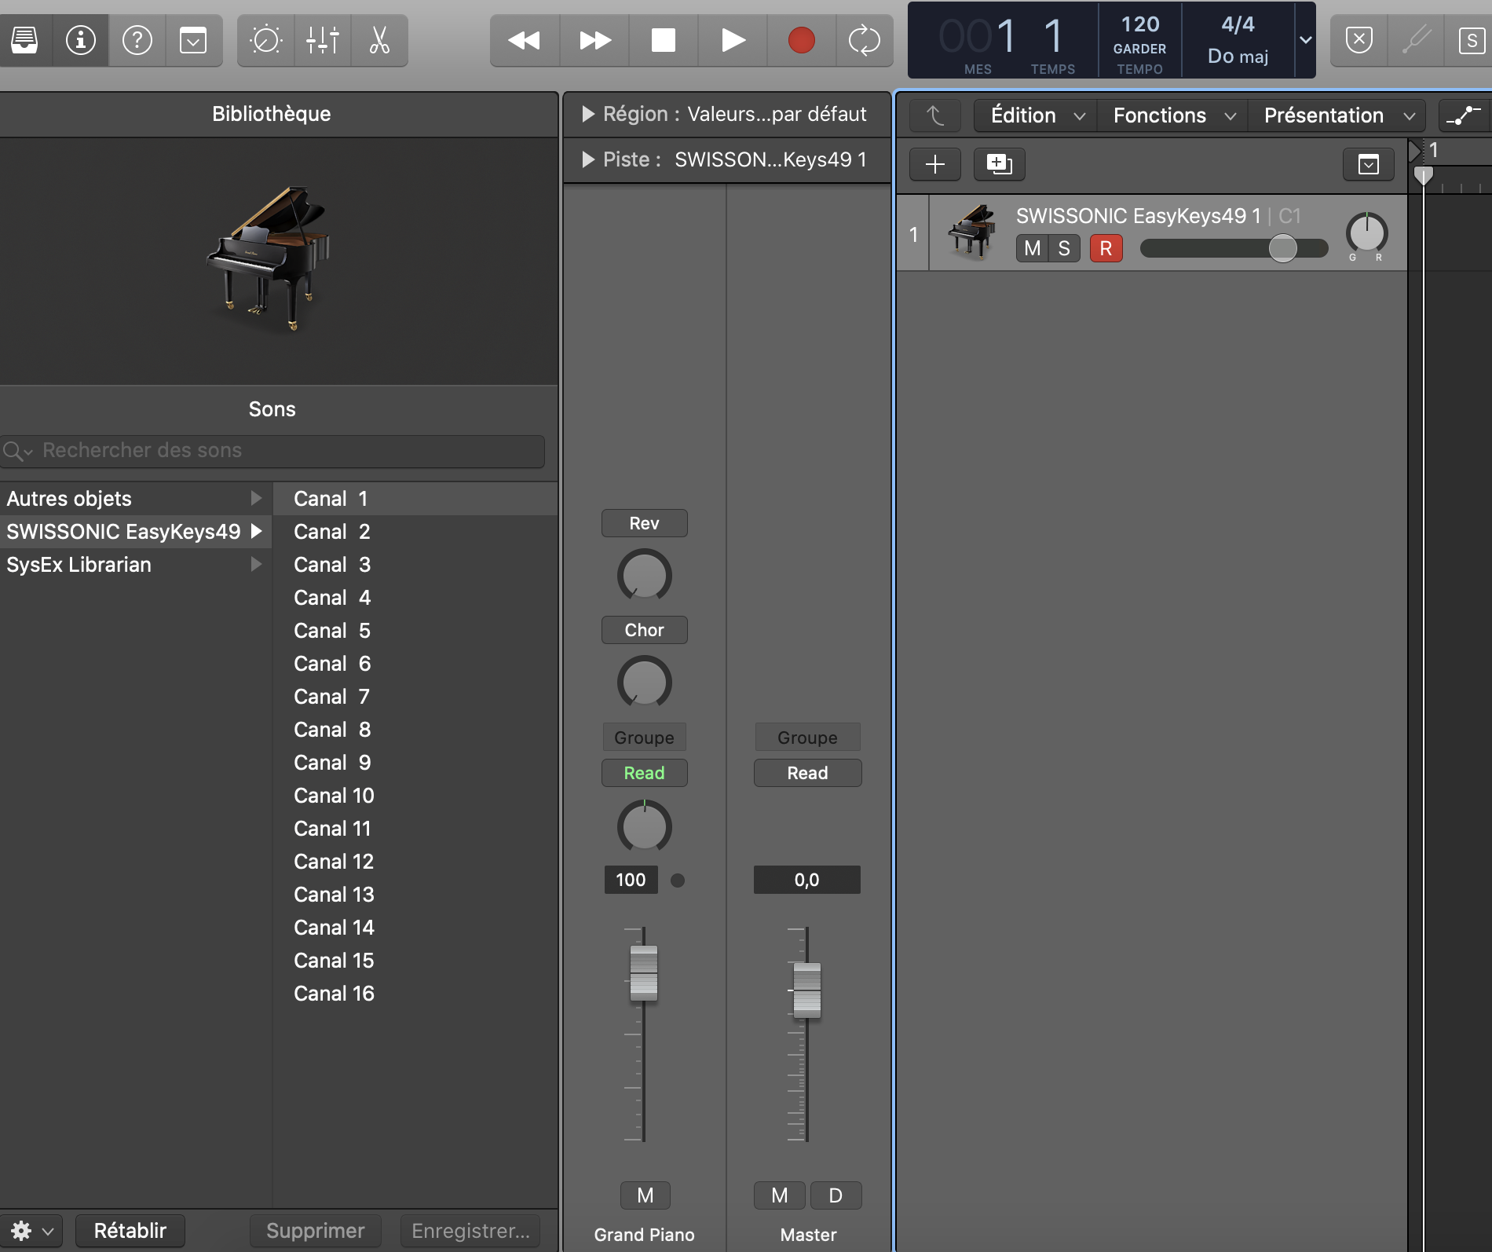Click the tuner icon in the toolbar
The height and width of the screenshot is (1252, 1492).
point(1417,40)
